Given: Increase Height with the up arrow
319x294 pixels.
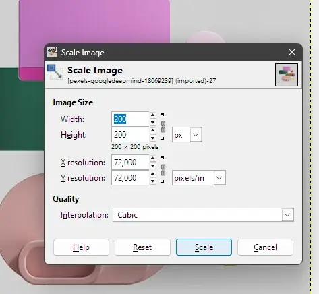Looking at the screenshot, I should pos(153,131).
